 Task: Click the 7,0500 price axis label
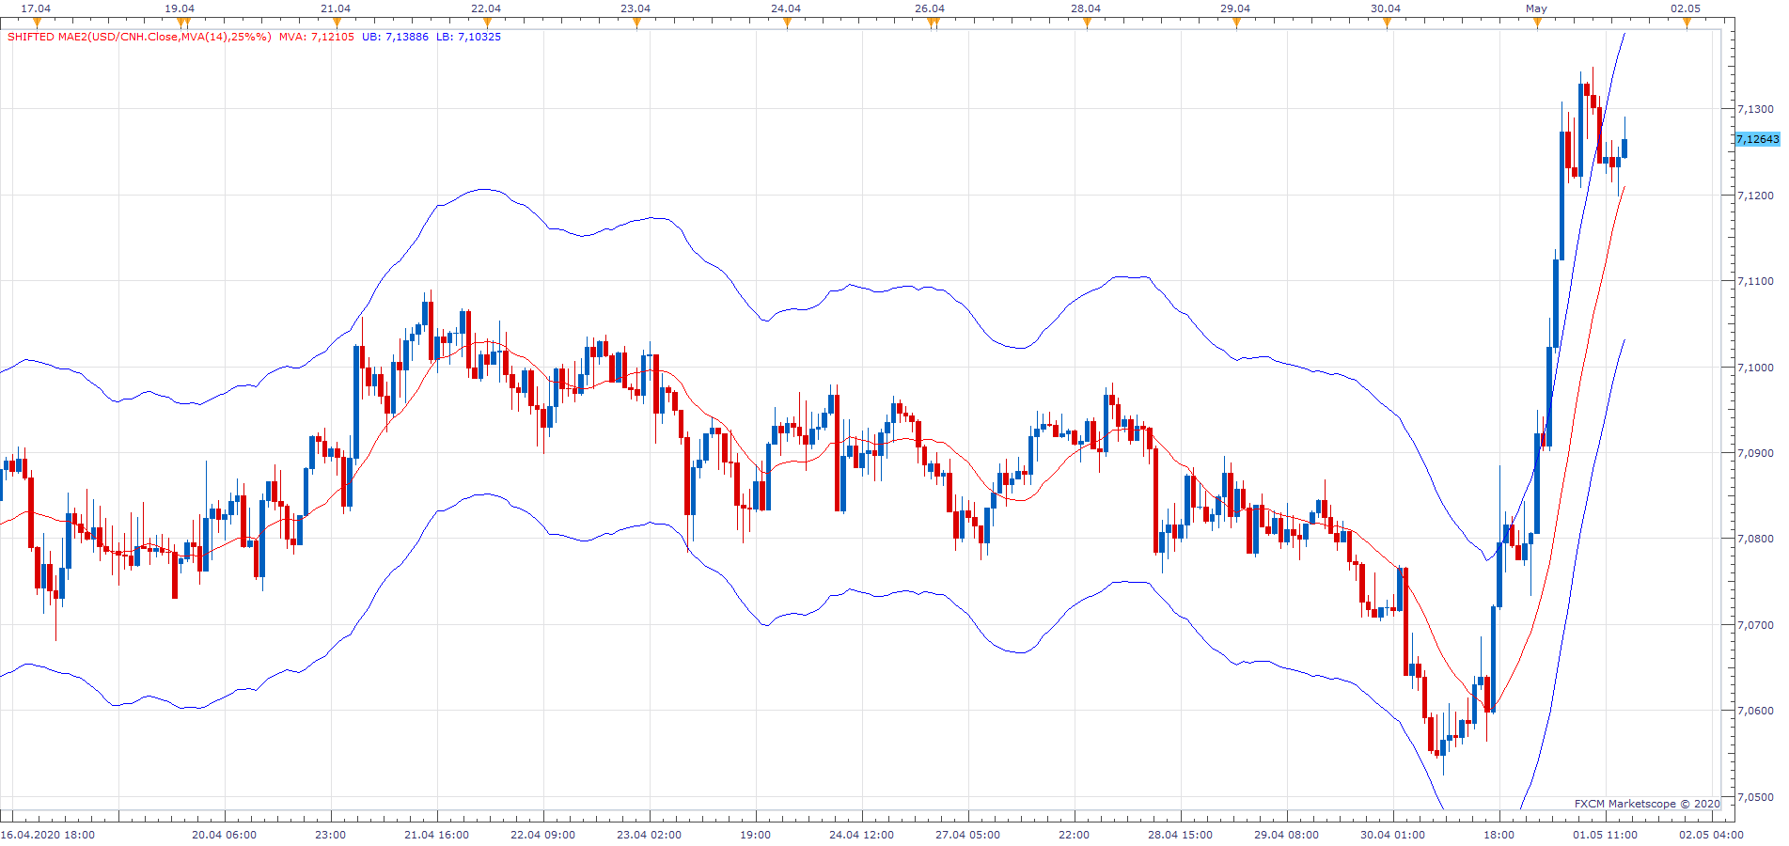tap(1755, 797)
